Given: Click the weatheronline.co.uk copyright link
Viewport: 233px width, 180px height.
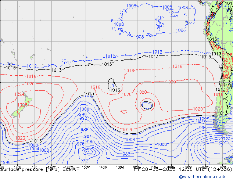Looking at the screenshot, I should coord(202,177).
